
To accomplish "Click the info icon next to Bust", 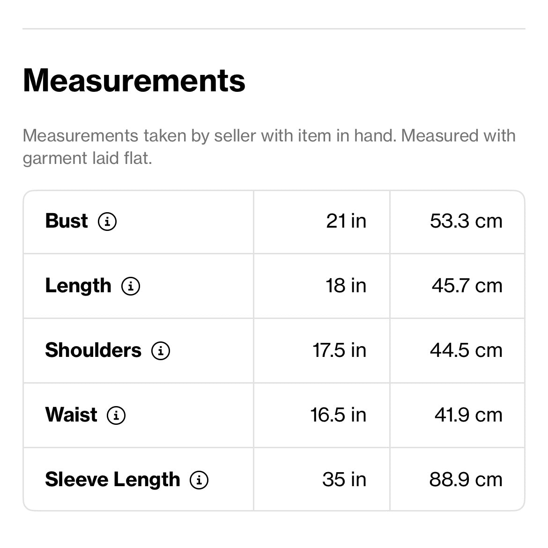I will point(107,221).
